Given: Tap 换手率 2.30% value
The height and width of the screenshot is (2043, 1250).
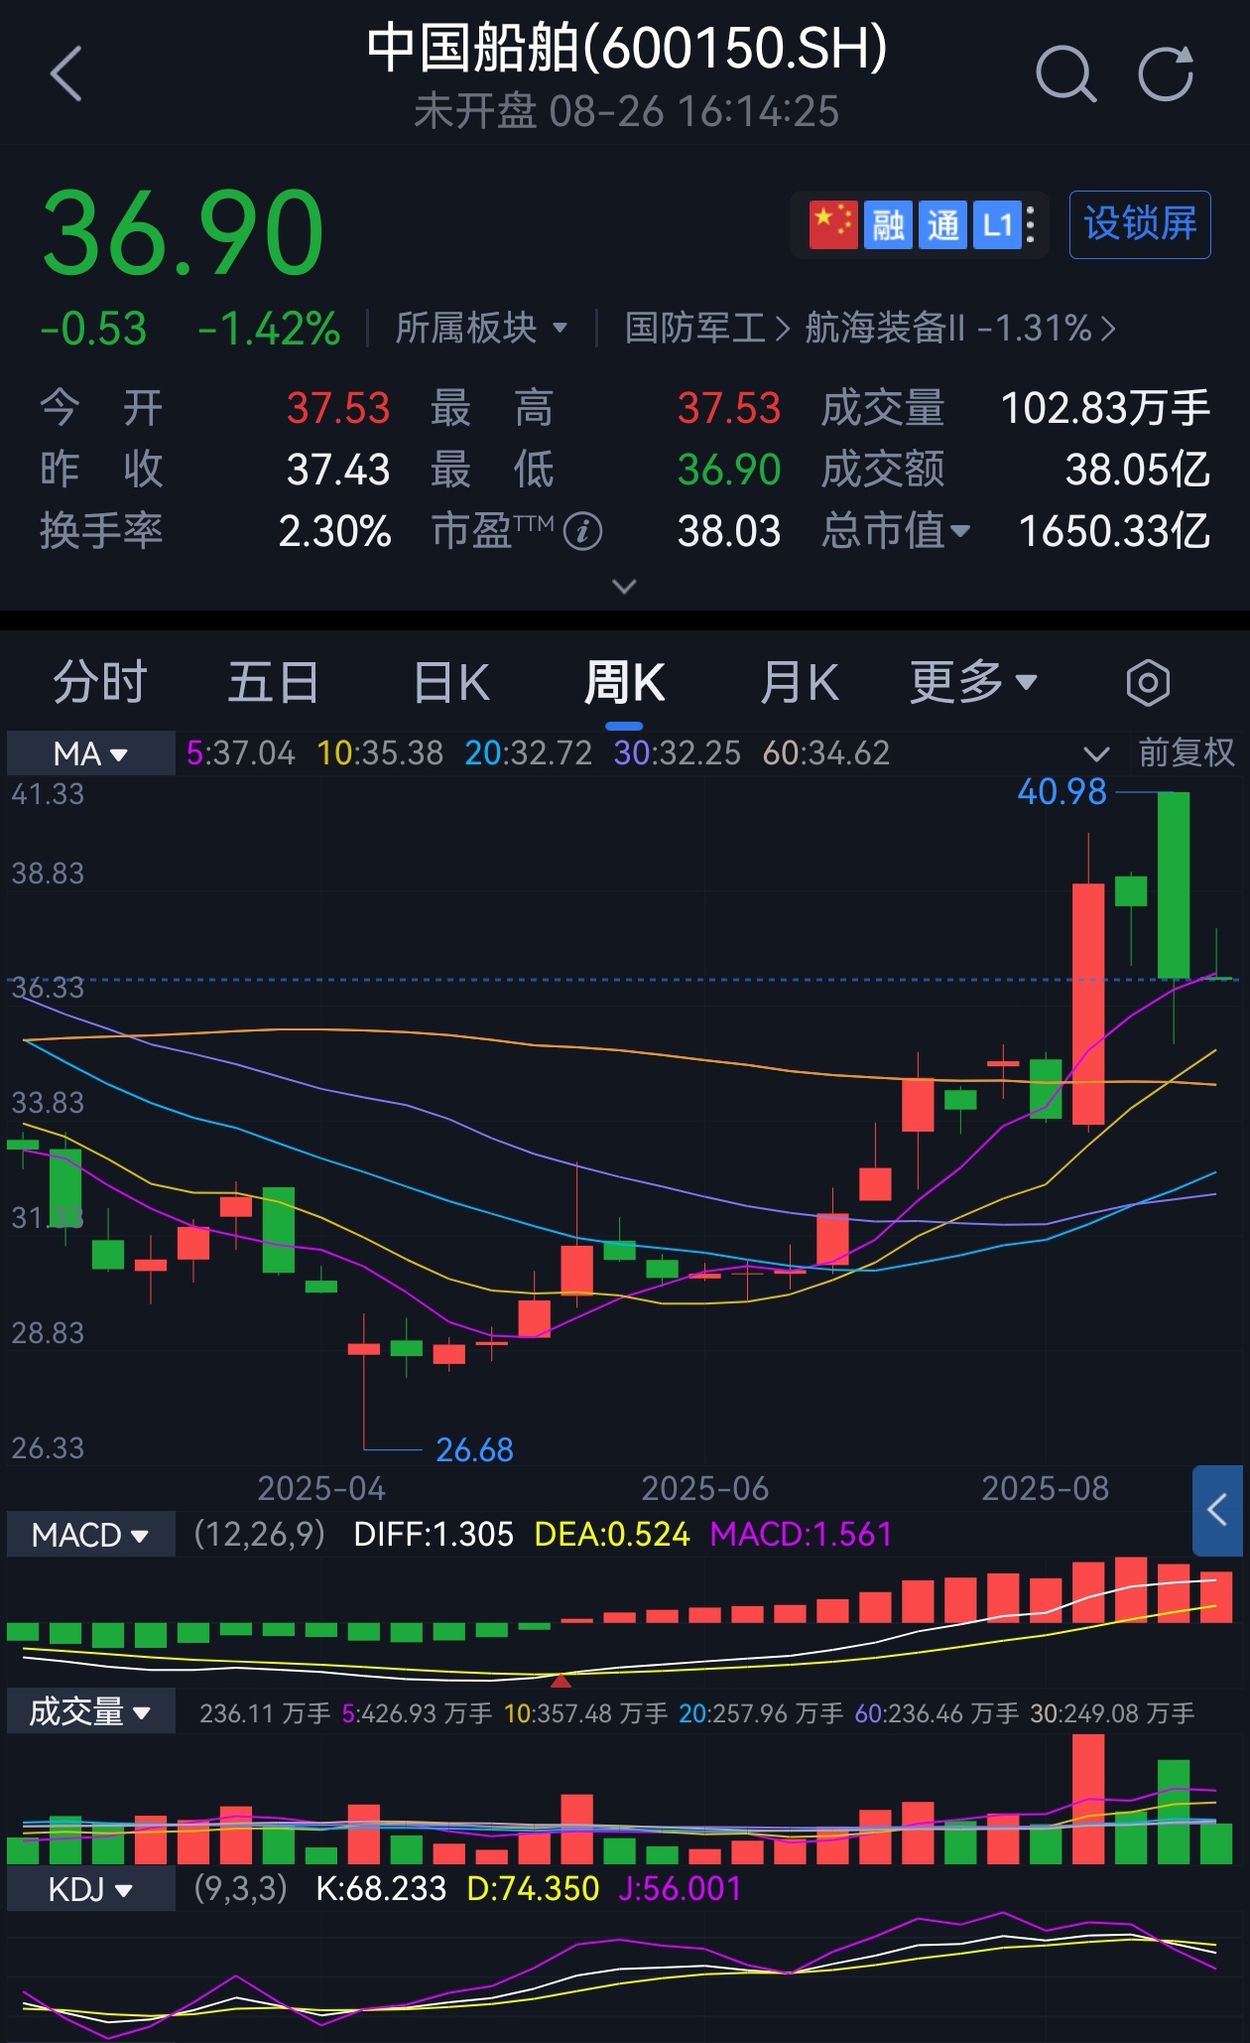Looking at the screenshot, I should [x=335, y=531].
